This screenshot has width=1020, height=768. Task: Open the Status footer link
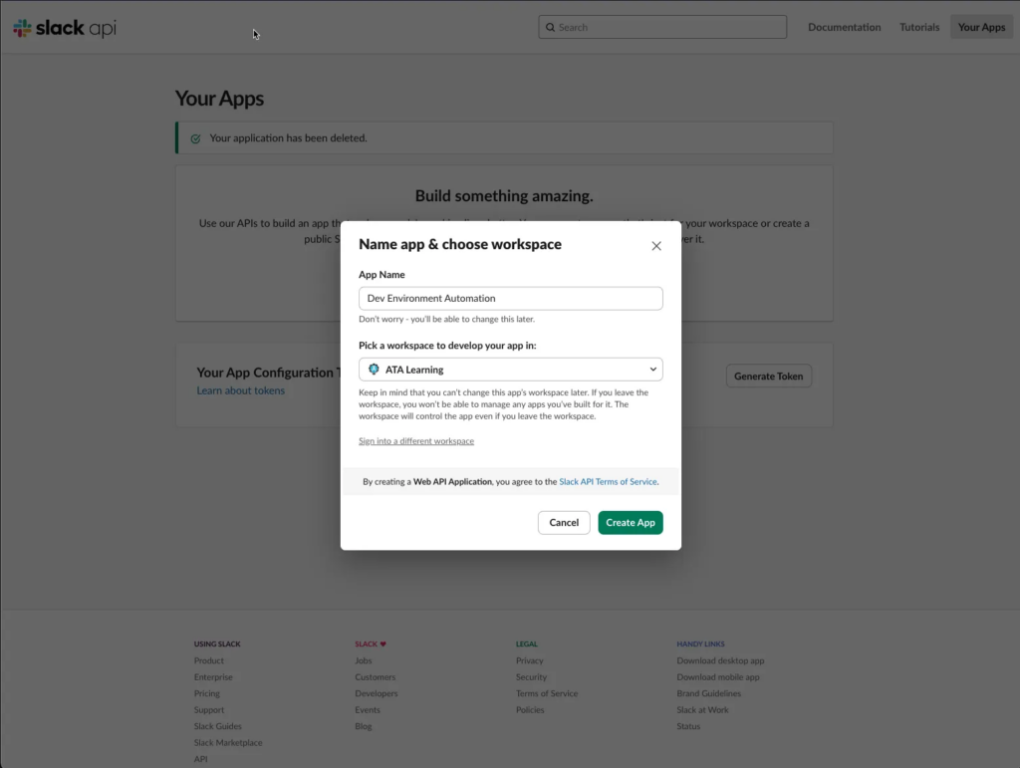688,726
